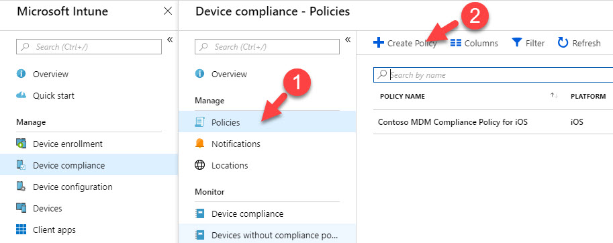The width and height of the screenshot is (613, 243).
Task: Click the Columns button
Action: (474, 43)
